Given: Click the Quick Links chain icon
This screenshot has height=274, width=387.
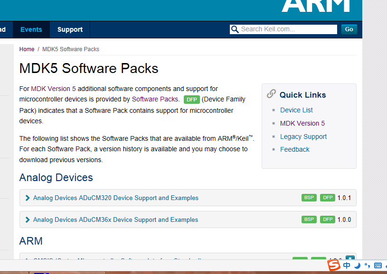Looking at the screenshot, I should 271,94.
